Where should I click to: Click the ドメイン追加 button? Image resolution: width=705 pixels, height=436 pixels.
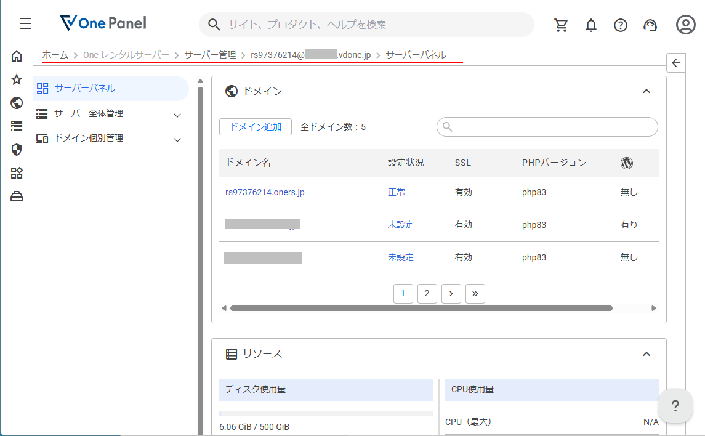tap(255, 126)
